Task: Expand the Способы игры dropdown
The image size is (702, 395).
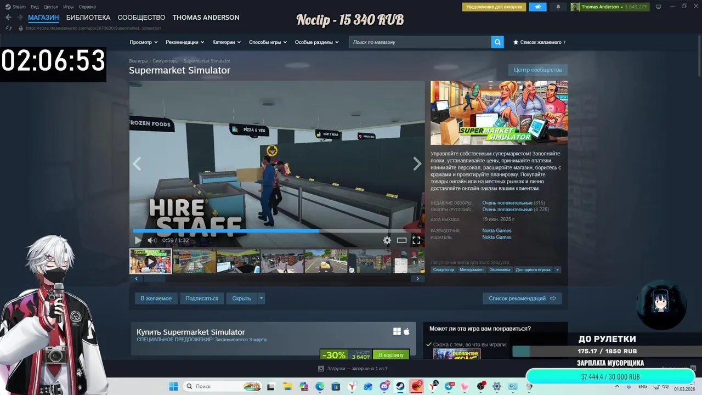Action: [268, 42]
